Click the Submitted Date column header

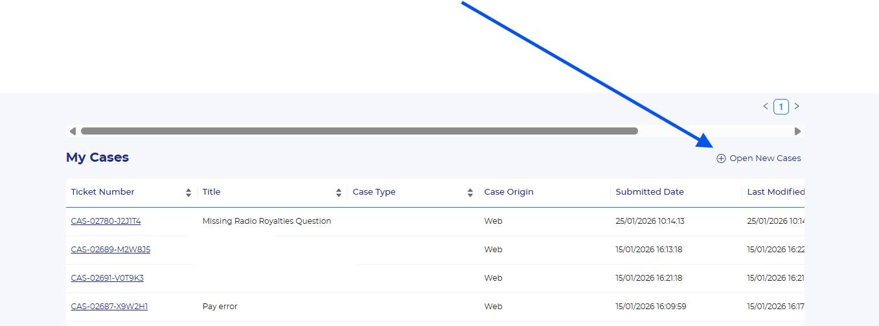point(649,192)
